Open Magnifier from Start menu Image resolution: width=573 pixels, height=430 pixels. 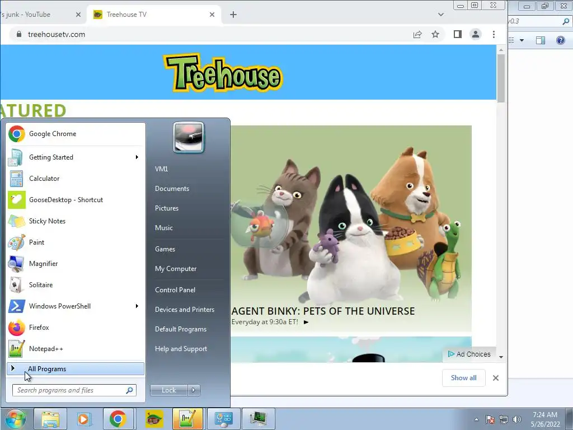pyautogui.click(x=76, y=264)
